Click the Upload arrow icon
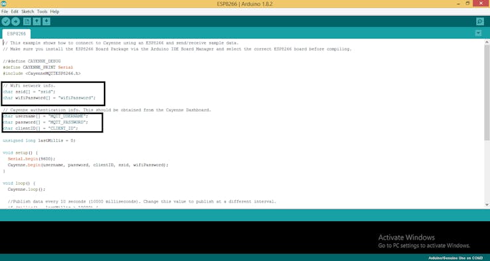The height and width of the screenshot is (261, 490). point(16,22)
